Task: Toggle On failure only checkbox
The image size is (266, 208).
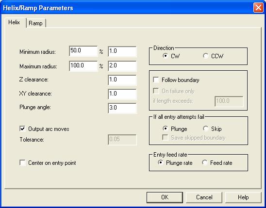Action: (156, 91)
